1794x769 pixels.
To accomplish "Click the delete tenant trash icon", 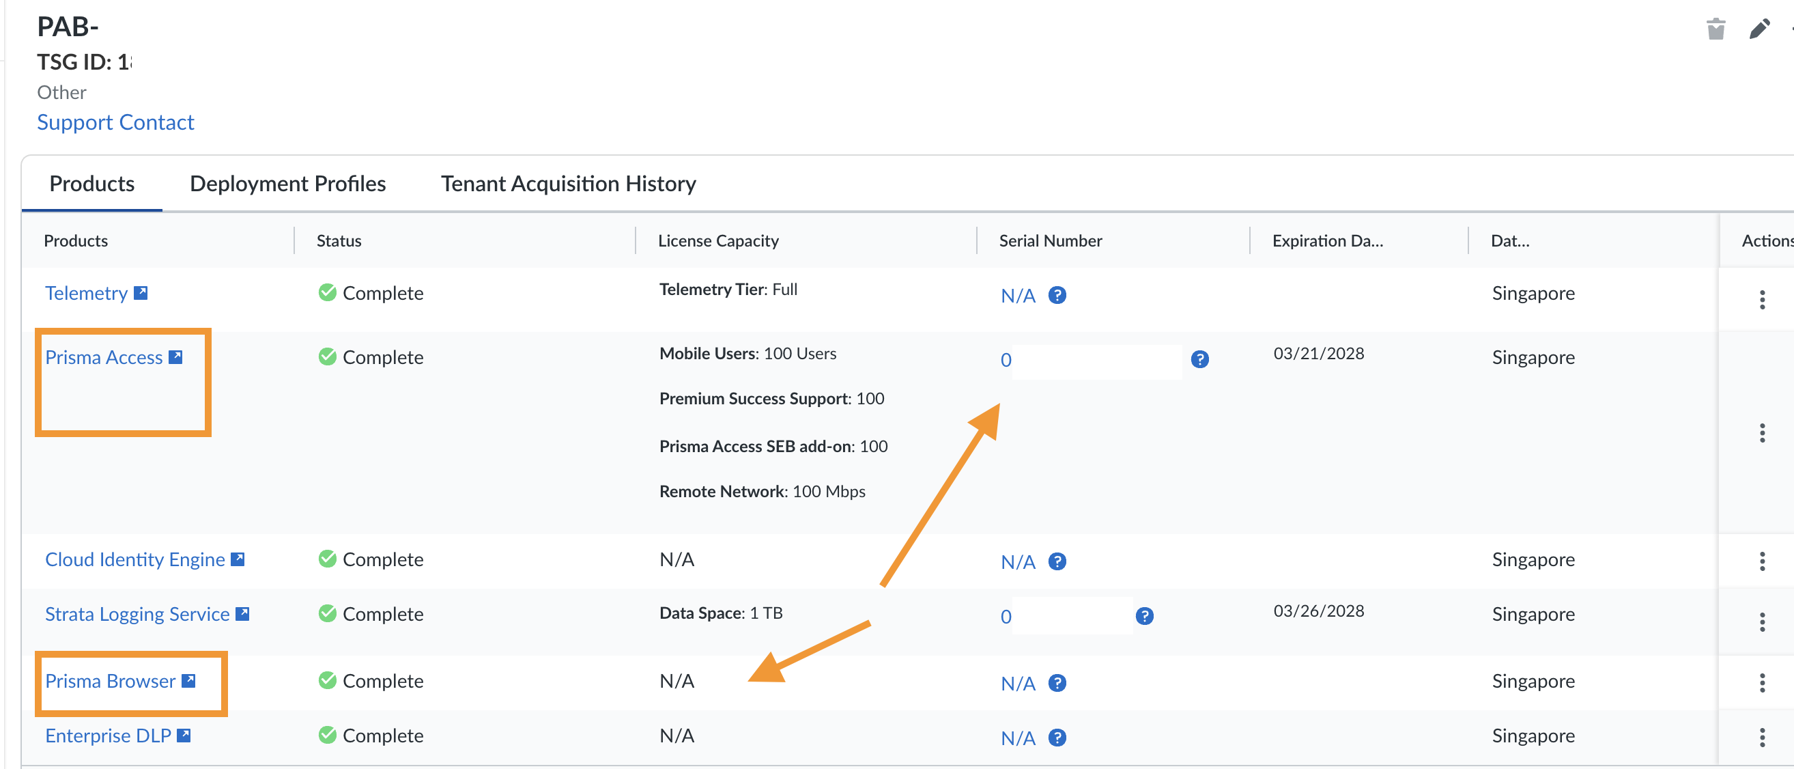I will 1715,29.
